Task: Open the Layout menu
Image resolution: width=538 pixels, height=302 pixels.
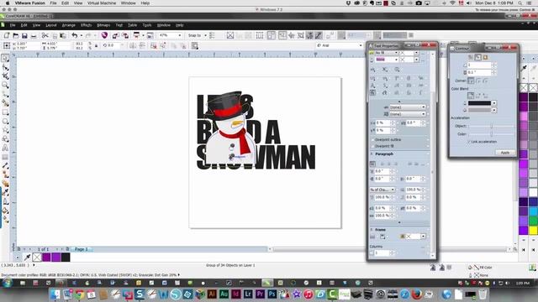Action: coord(50,25)
